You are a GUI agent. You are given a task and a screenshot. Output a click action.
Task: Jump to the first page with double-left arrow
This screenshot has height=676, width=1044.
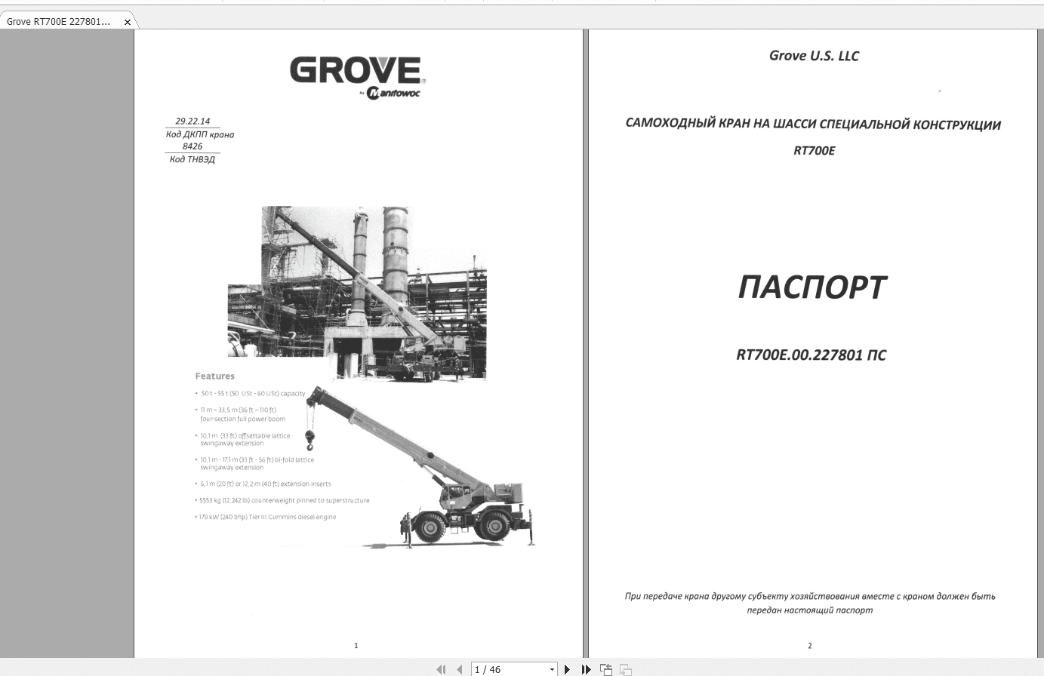pyautogui.click(x=442, y=668)
